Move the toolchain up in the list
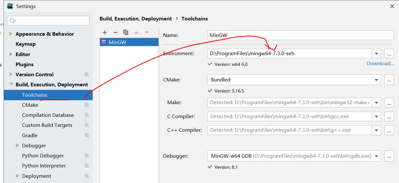 click(x=136, y=32)
